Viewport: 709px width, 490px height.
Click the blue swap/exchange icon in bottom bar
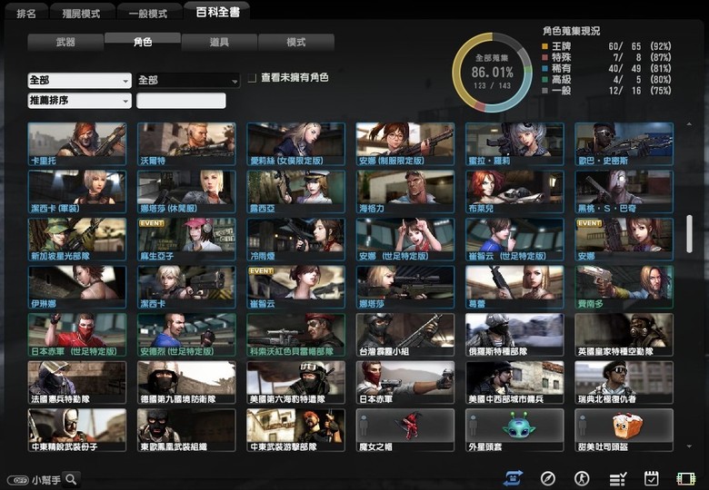pyautogui.click(x=513, y=477)
